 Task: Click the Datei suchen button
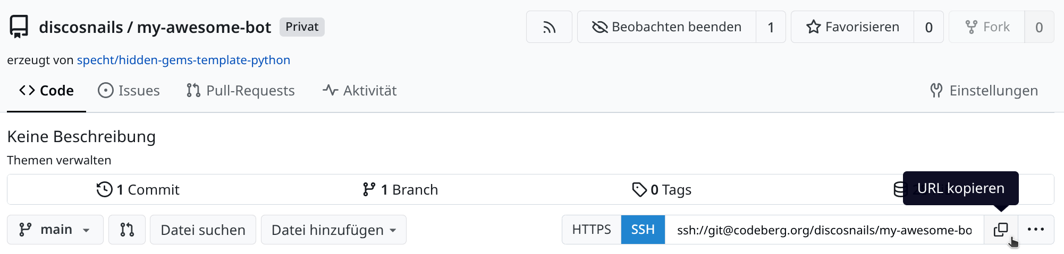pos(203,230)
